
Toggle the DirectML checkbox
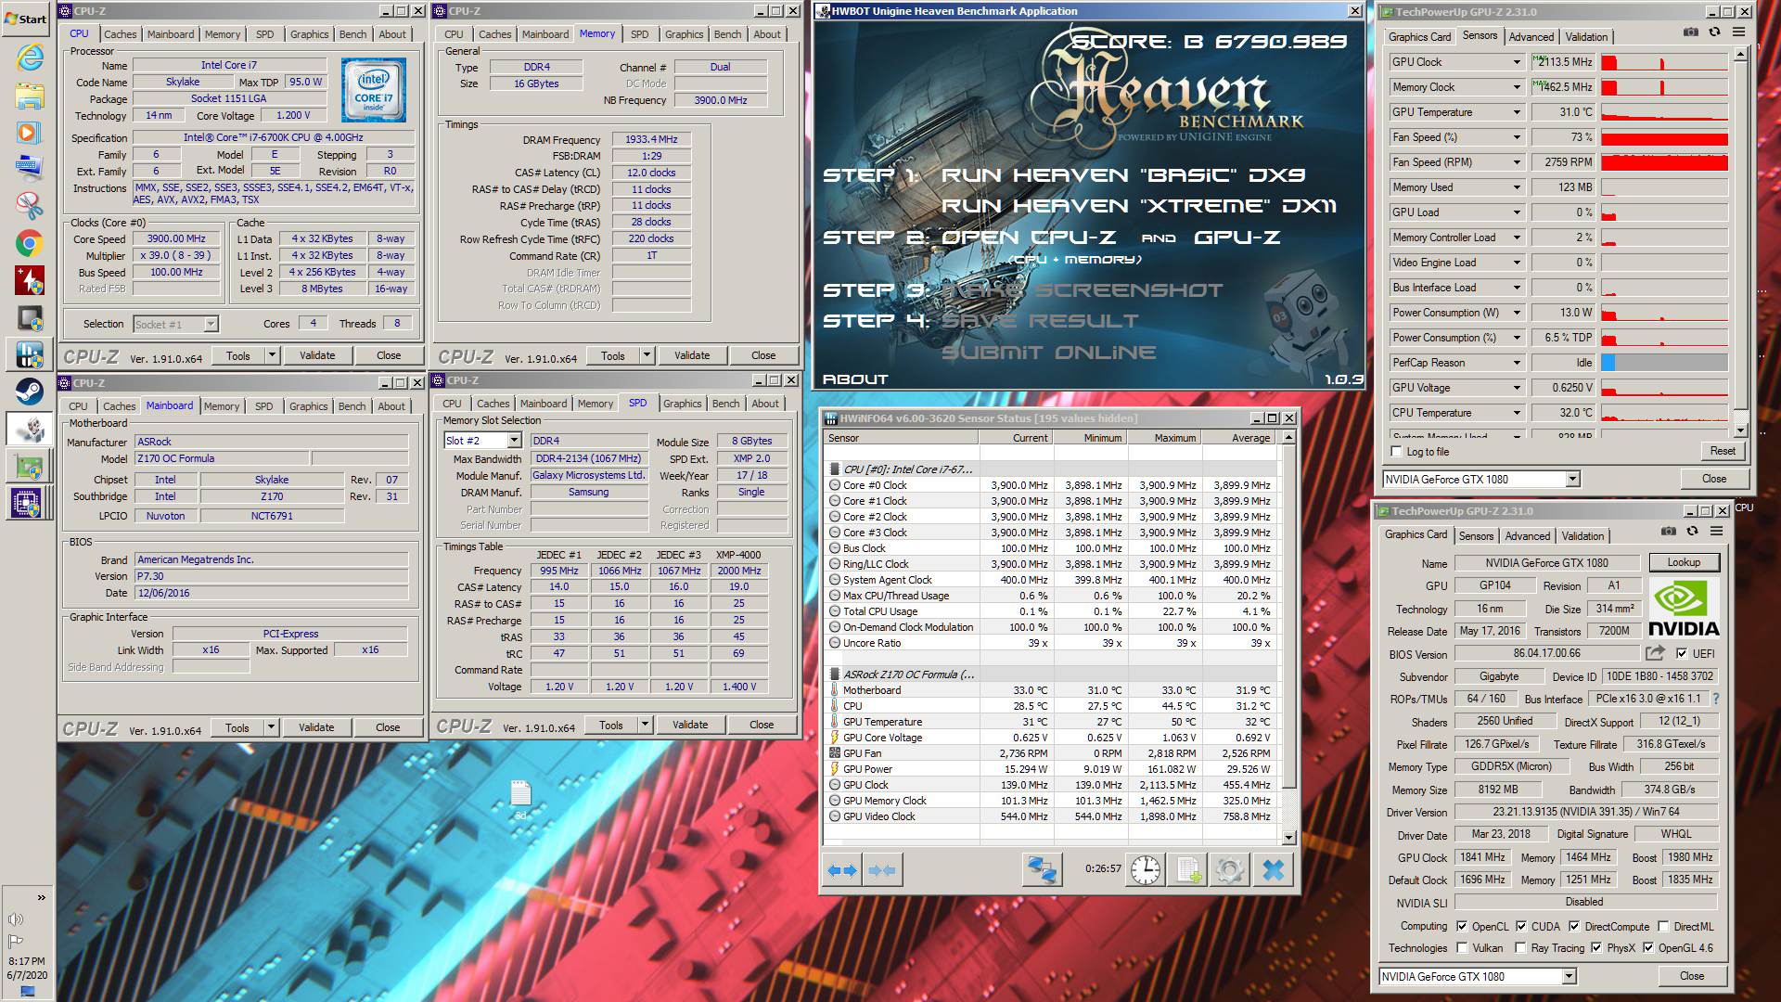[x=1663, y=926]
